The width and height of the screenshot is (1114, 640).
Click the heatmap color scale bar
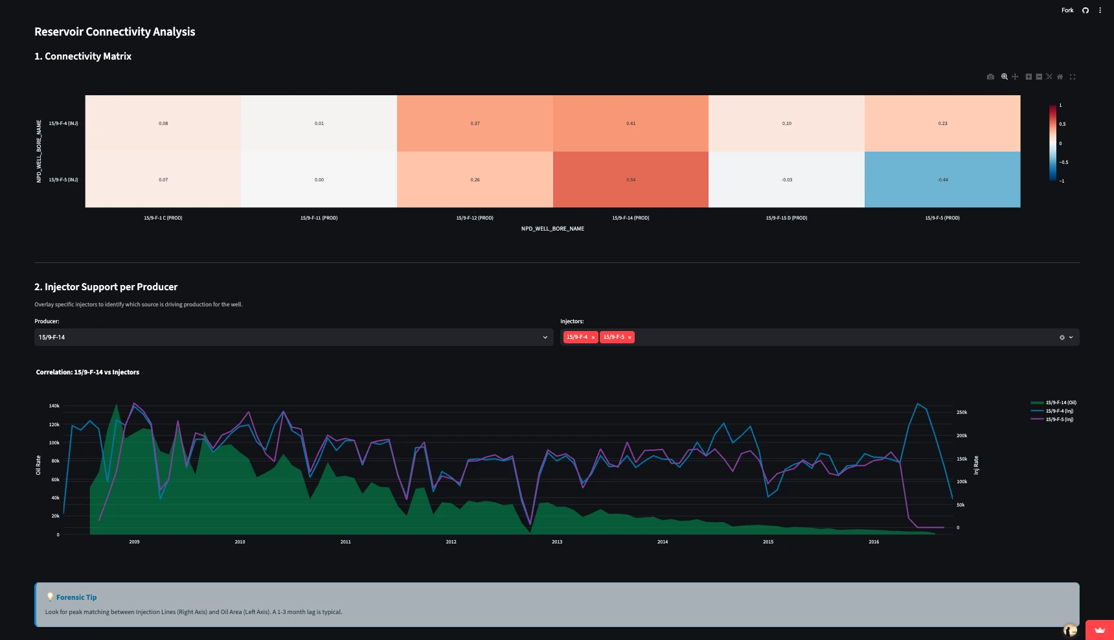(x=1052, y=143)
